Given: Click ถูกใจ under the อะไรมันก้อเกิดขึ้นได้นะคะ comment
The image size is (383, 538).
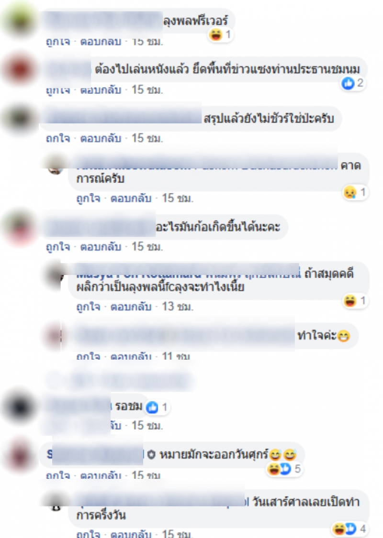Looking at the screenshot, I should point(58,247).
